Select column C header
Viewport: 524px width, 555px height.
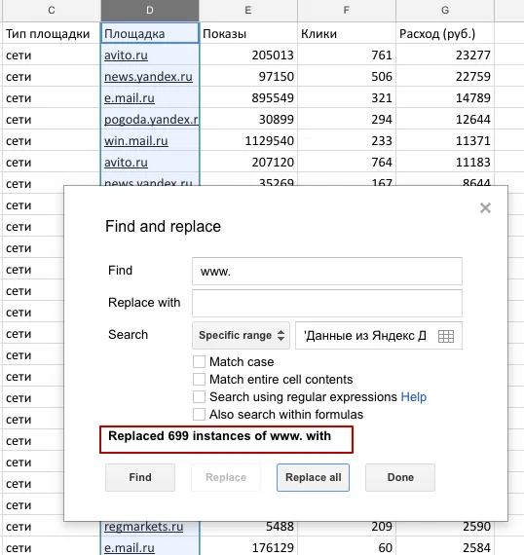52,11
